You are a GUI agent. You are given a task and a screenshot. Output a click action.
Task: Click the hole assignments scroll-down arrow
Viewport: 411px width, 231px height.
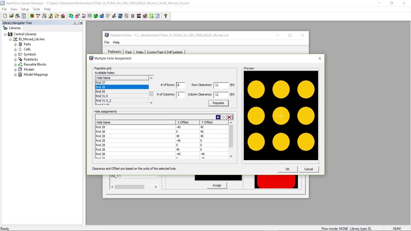(x=231, y=156)
